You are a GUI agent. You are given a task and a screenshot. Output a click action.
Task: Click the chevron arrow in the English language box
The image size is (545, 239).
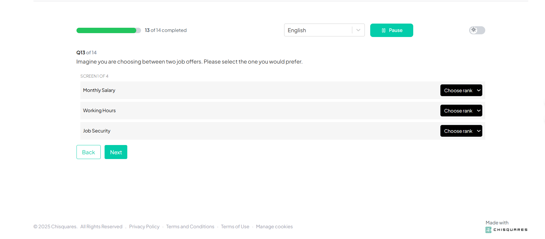358,30
